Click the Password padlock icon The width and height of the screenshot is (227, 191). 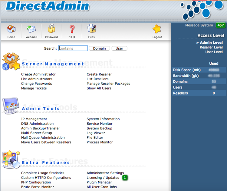click(51, 28)
